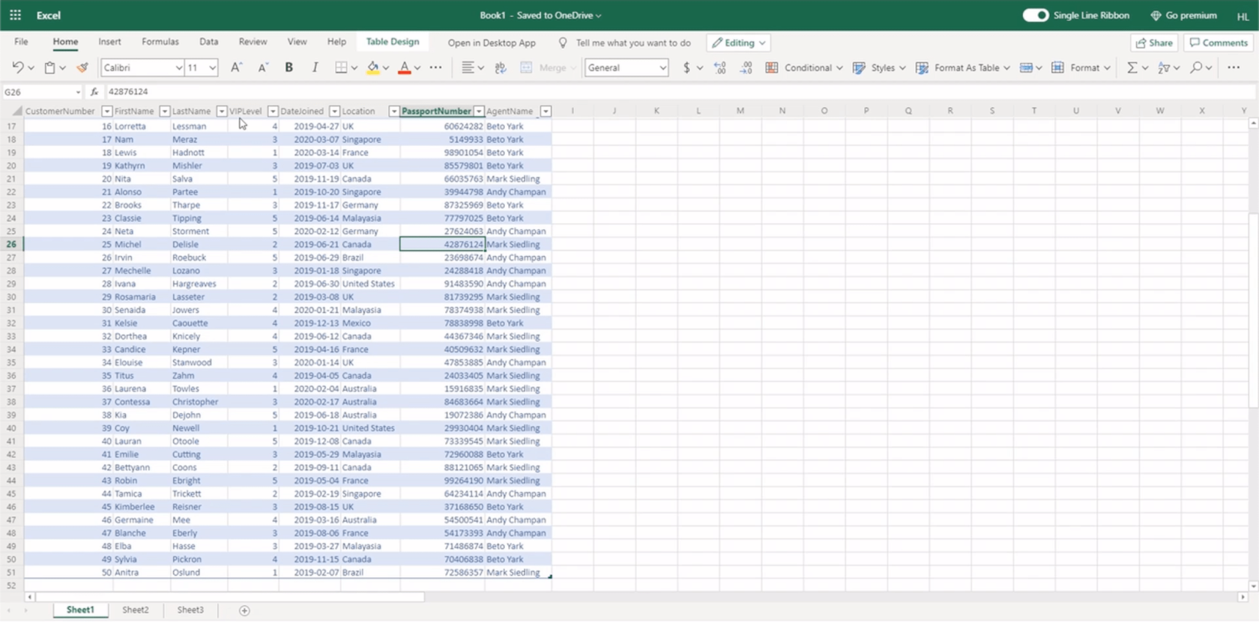
Task: Open cell Styles gallery
Action: tap(879, 67)
